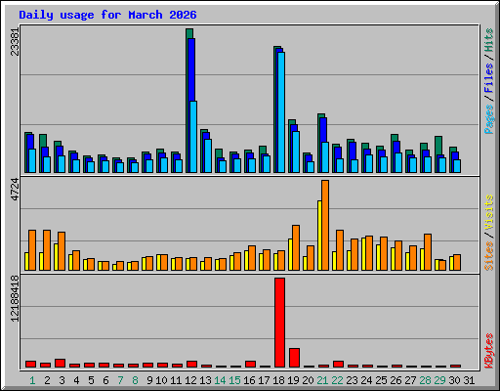Viewport: 500px width, 391px height.
Task: Click the 23381 hits axis value
Action: click(15, 42)
